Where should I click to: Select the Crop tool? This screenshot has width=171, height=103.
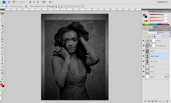tap(2, 26)
